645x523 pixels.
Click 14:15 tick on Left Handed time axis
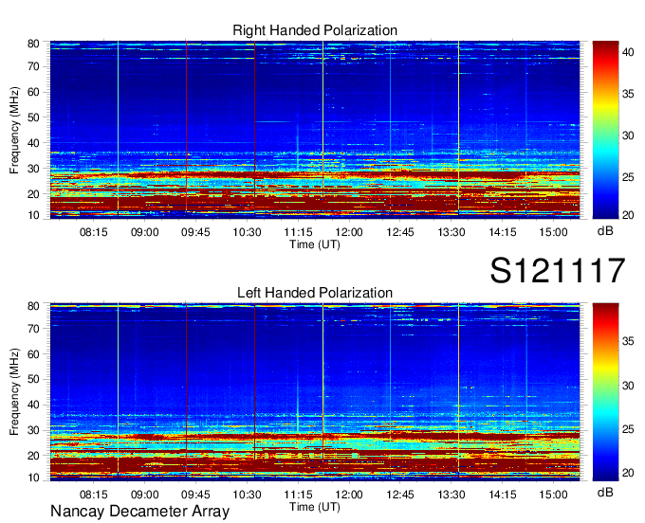[x=503, y=495]
